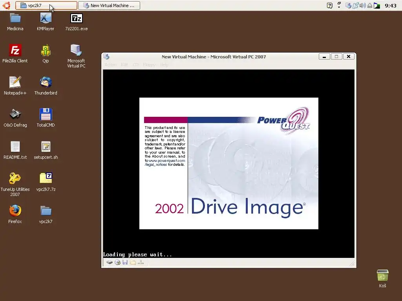Open the Help menu in Virtual PC
Viewport: 402px width, 301px height.
pyautogui.click(x=164, y=65)
